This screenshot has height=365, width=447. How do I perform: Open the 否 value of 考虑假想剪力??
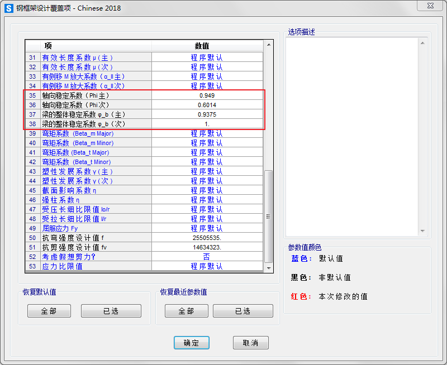[x=207, y=257]
